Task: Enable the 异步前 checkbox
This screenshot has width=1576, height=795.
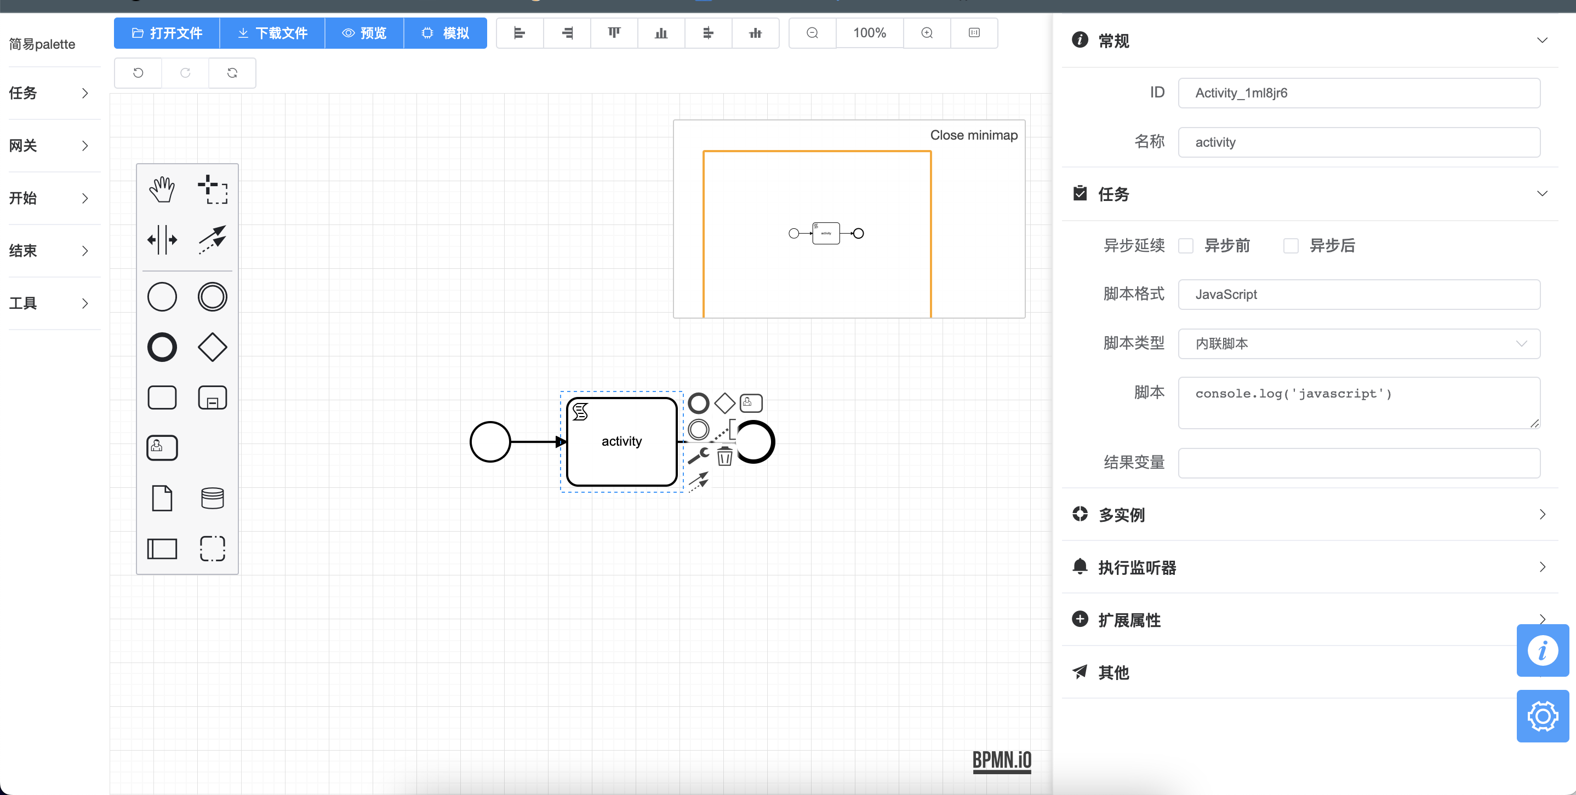Action: 1186,246
